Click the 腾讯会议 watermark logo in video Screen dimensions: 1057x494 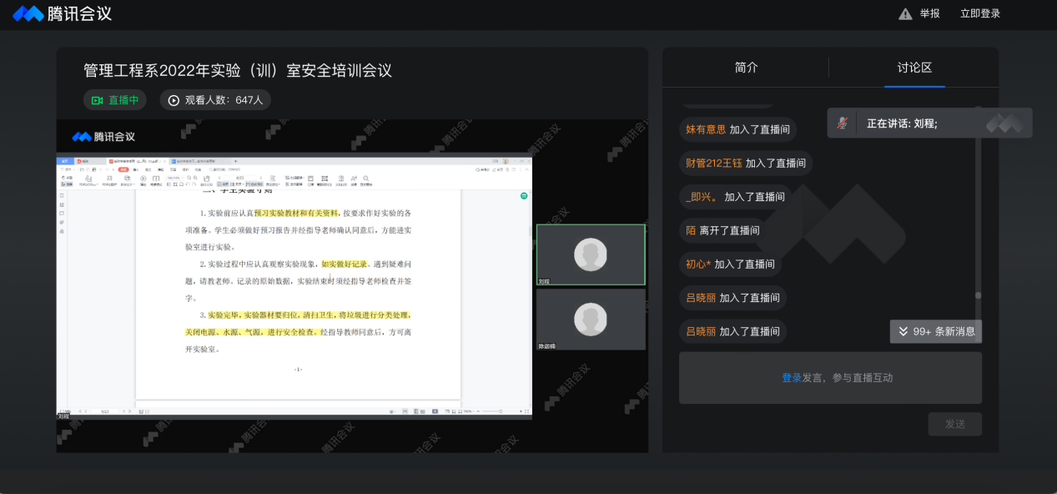coord(103,137)
